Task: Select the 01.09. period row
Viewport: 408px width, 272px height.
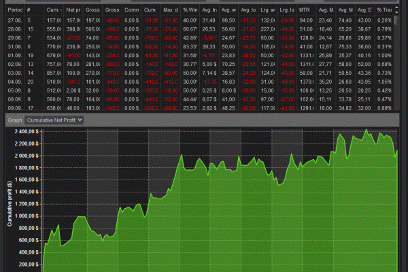Action: tap(199, 56)
